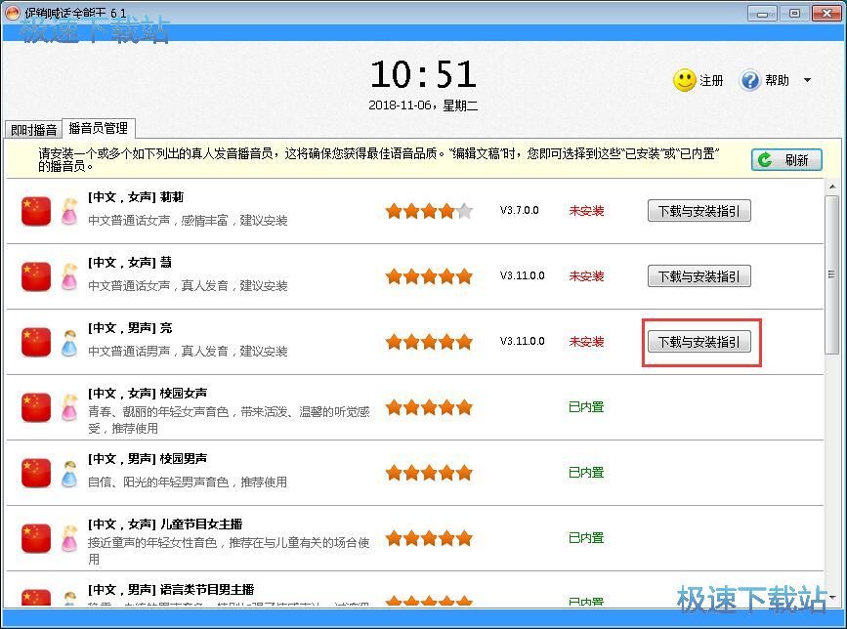
Task: Switch to the 即时播音 tab
Action: (x=33, y=129)
